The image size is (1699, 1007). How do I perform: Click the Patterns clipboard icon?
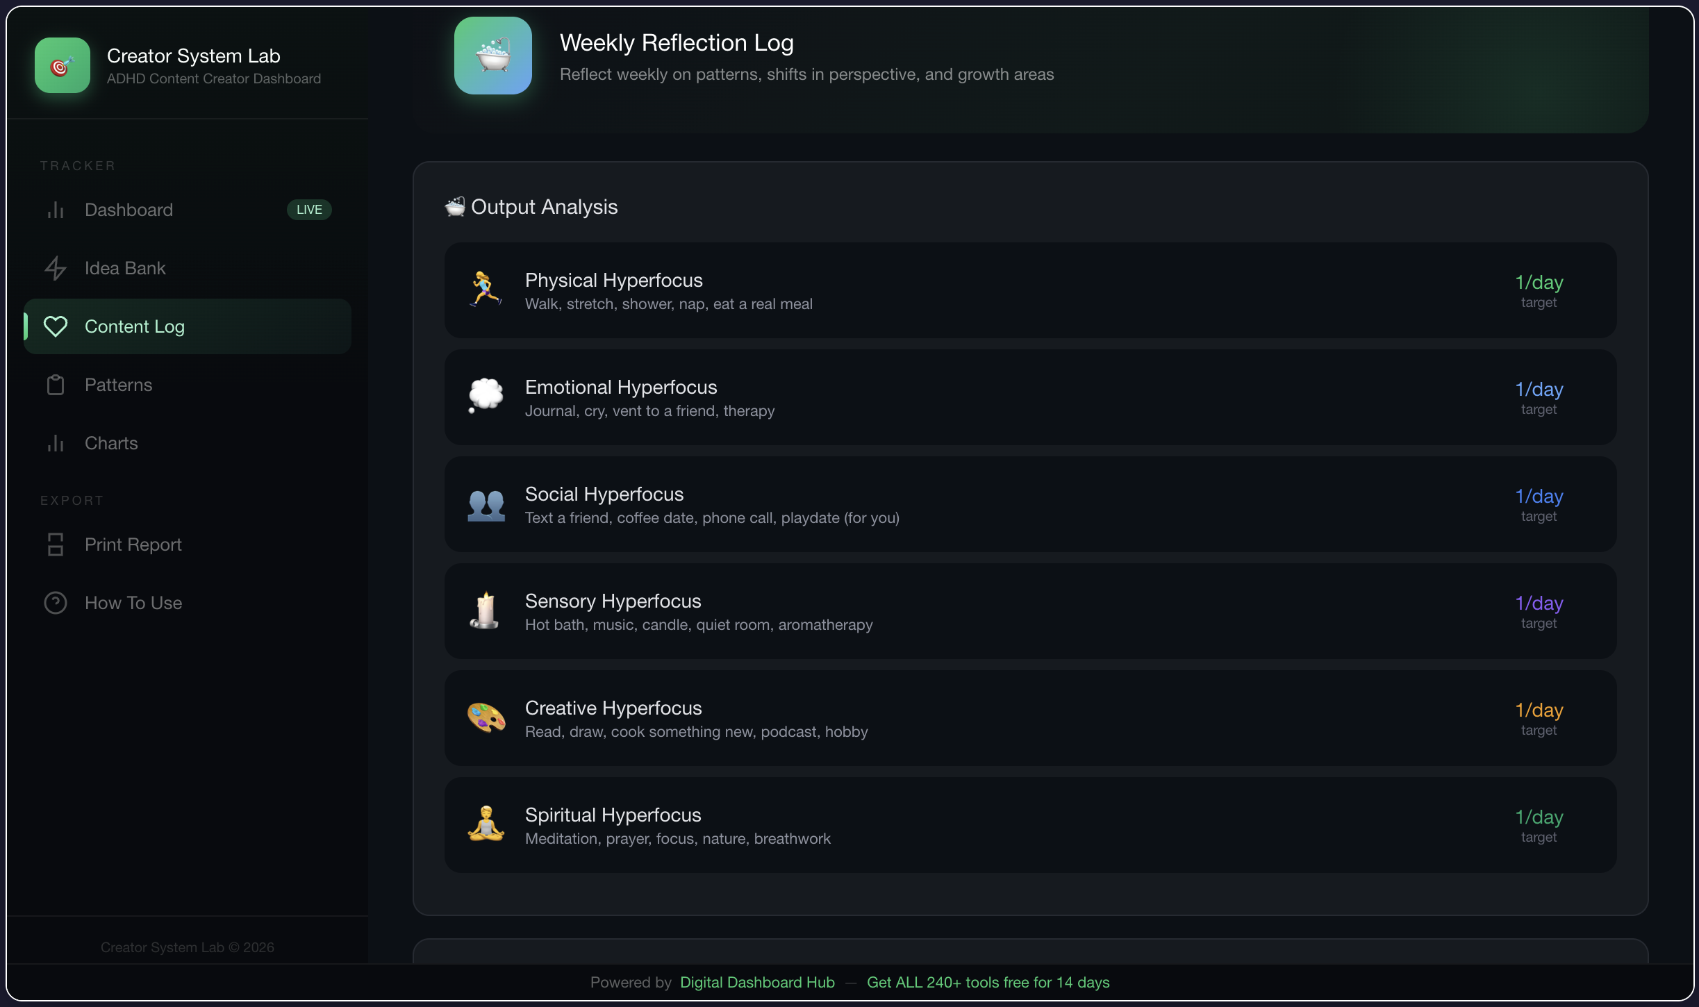(x=56, y=385)
